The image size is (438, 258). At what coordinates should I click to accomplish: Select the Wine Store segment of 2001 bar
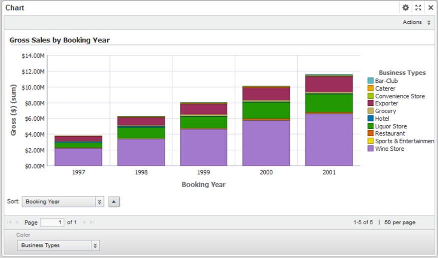point(329,140)
